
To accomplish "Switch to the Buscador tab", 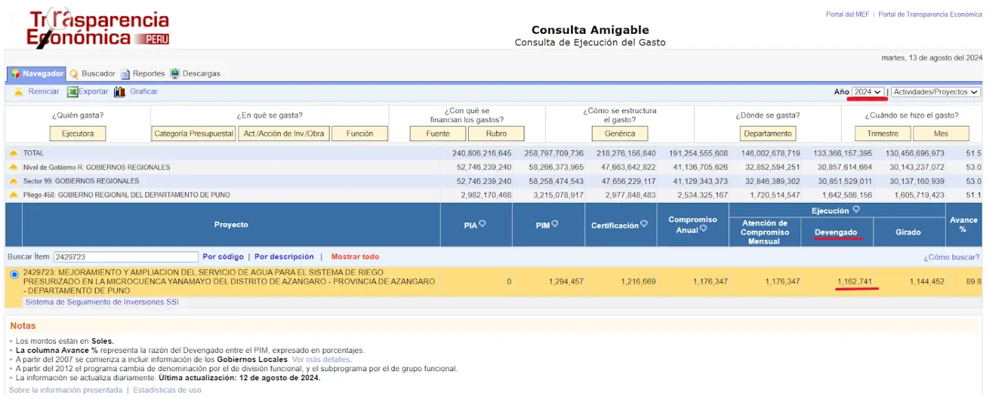I will pos(92,74).
